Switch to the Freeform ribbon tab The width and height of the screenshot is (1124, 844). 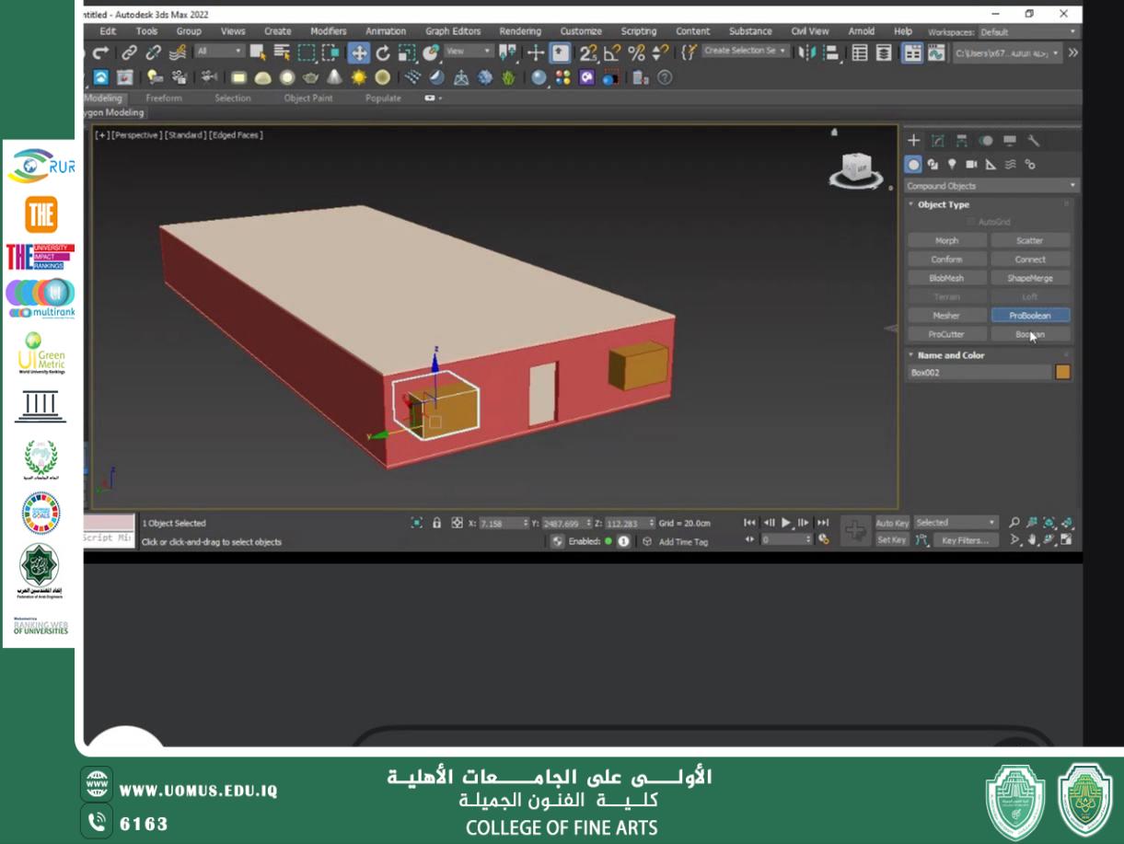[164, 98]
